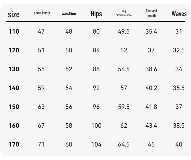191x160 pixels.
Task: Select the leg circumference value 49.5
Action: (x=124, y=31)
